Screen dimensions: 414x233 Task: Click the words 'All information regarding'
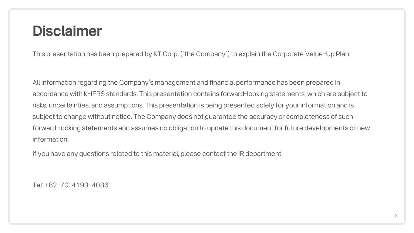point(69,83)
